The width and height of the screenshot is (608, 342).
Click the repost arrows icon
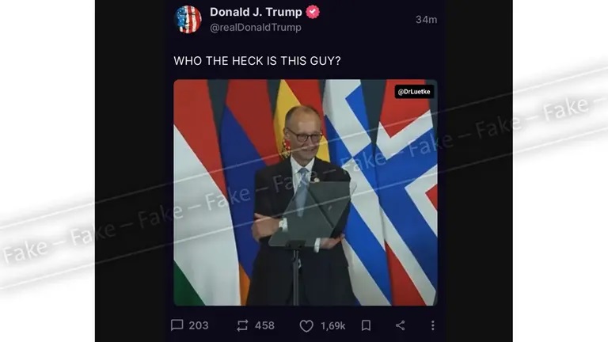242,325
